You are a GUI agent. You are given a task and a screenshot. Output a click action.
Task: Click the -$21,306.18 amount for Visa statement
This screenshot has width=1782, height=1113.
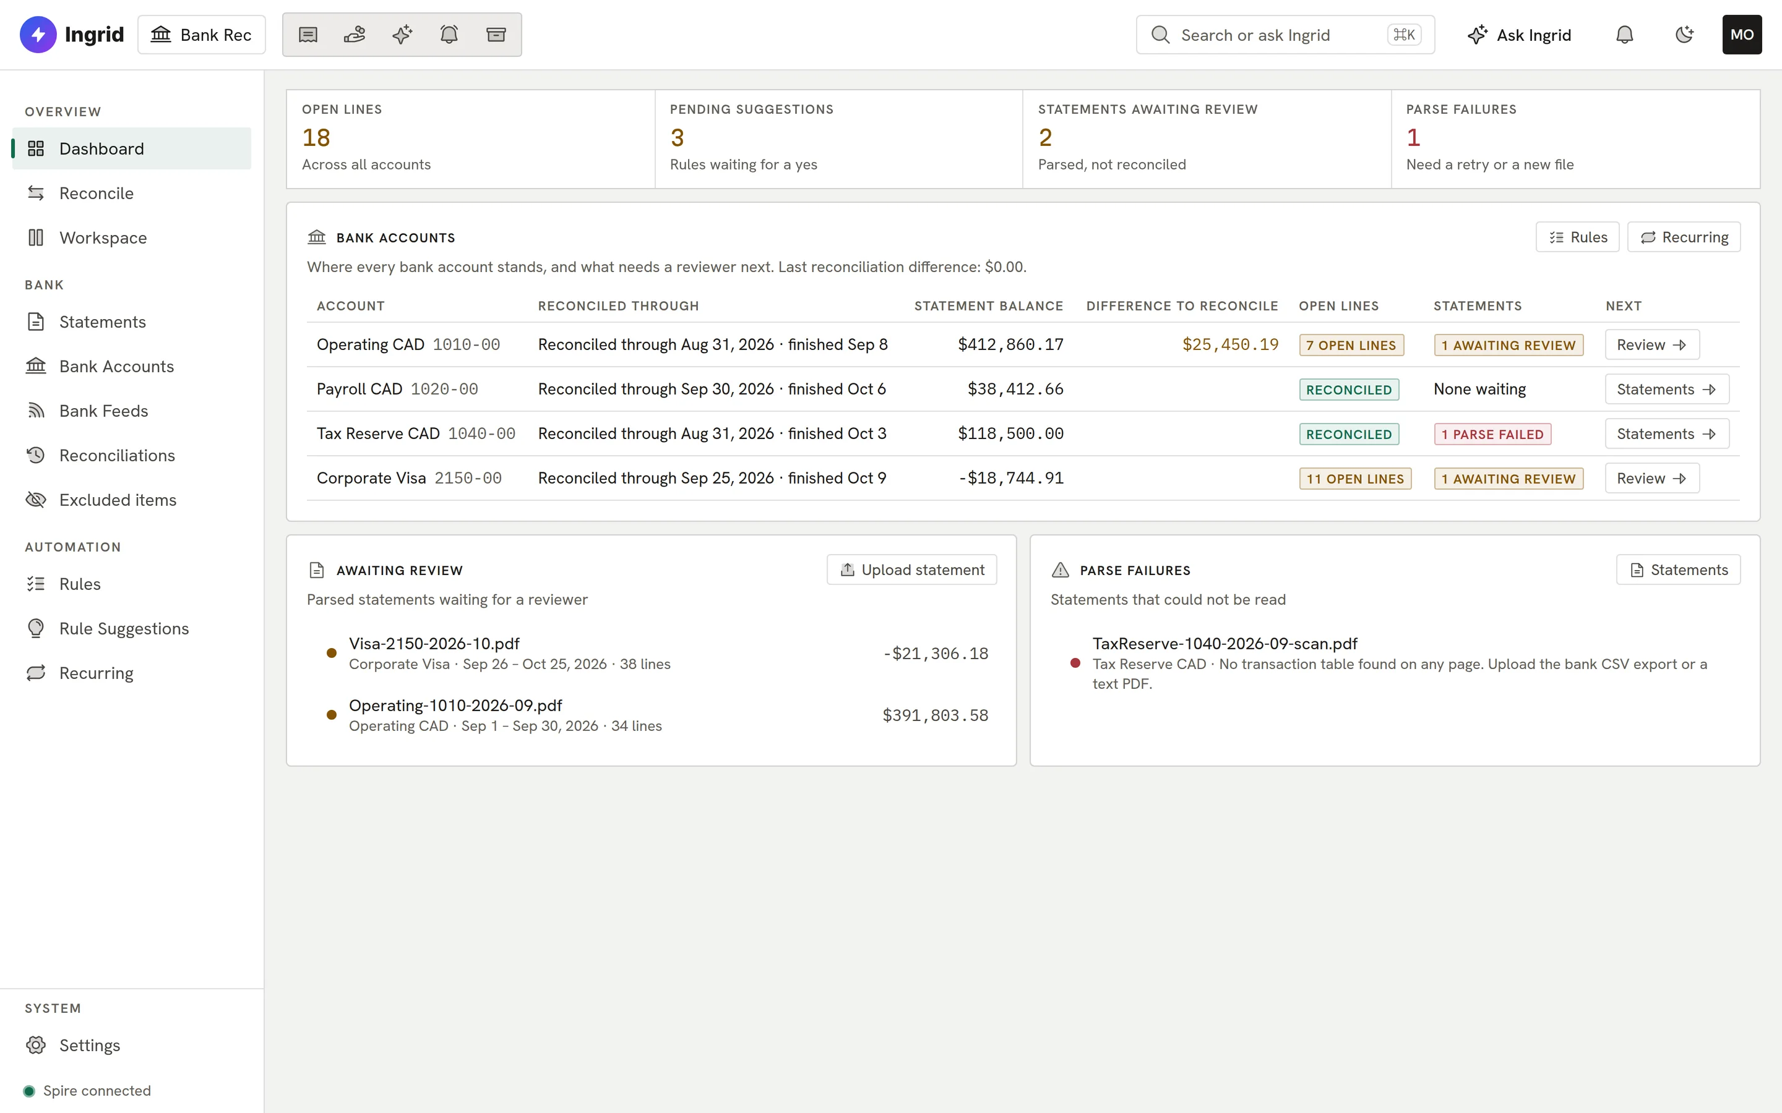(935, 653)
